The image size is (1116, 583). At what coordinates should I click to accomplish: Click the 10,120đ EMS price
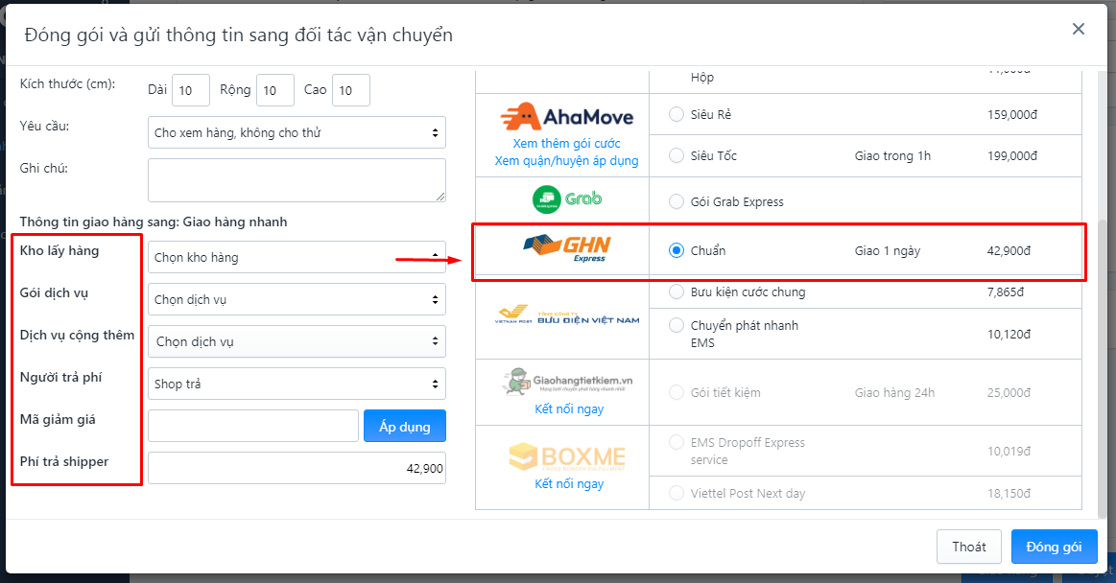tap(1009, 334)
